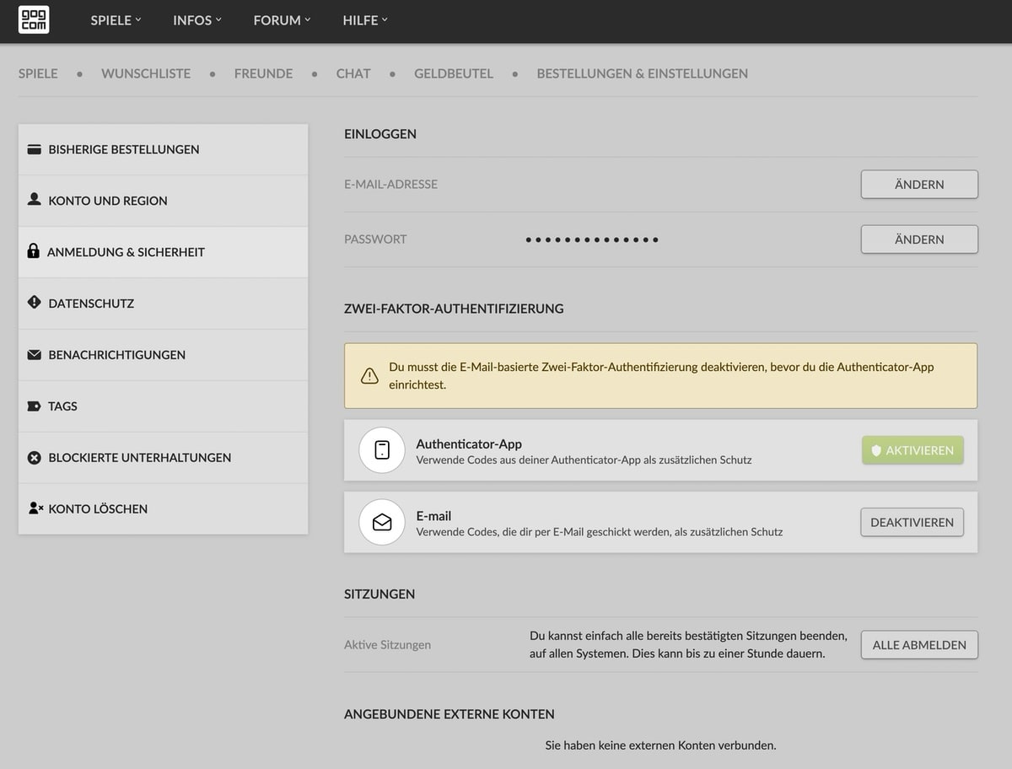The image size is (1012, 769).
Task: Switch to the Wunschliste tab
Action: 146,73
